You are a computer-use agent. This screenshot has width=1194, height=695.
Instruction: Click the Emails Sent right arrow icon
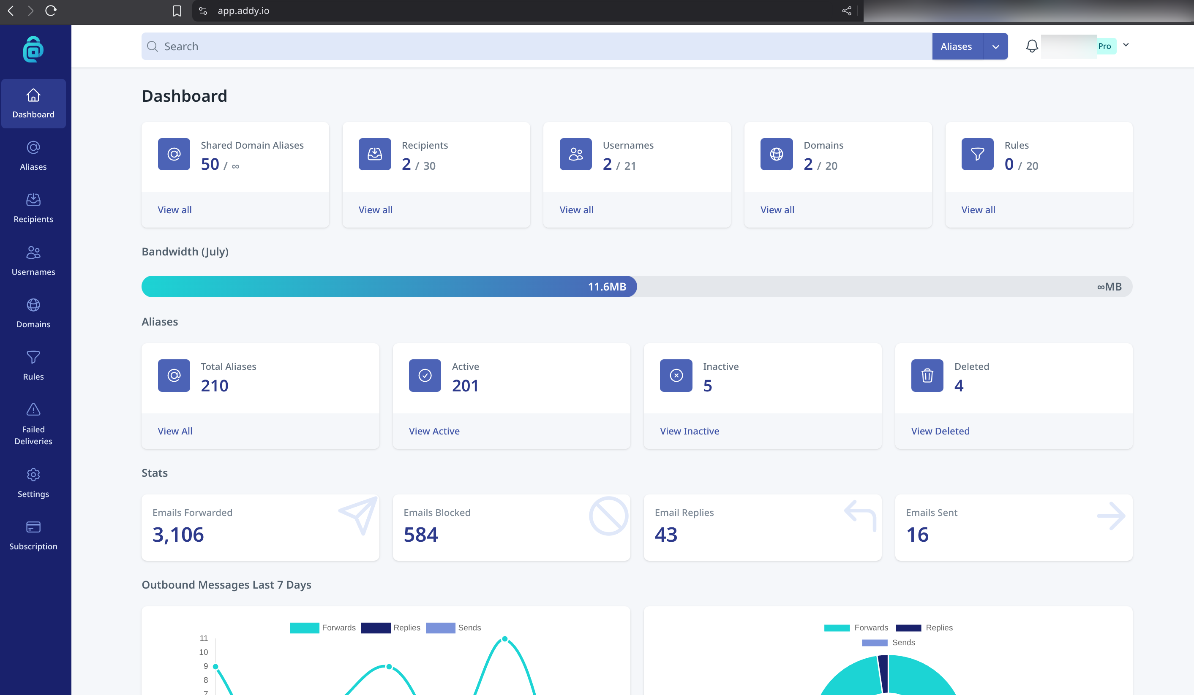click(1111, 516)
